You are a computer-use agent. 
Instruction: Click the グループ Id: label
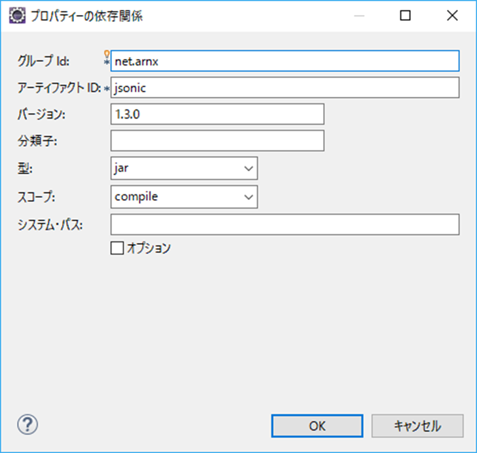pyautogui.click(x=43, y=61)
